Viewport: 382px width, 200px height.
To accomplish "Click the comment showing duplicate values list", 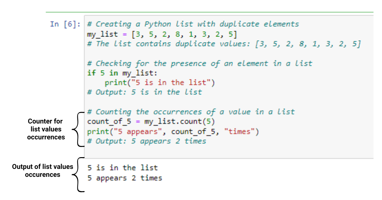I will pos(224,44).
